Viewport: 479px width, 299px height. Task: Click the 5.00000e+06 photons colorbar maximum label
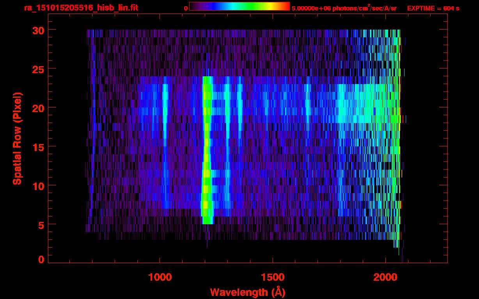coord(344,8)
